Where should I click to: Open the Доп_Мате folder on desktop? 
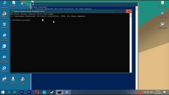13,3
